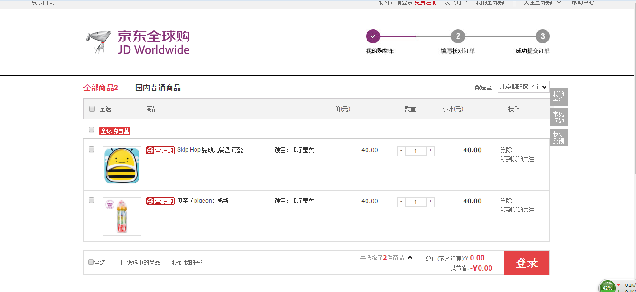
Task: Check the 全球购自营 shop checkbox
Action: tap(91, 130)
